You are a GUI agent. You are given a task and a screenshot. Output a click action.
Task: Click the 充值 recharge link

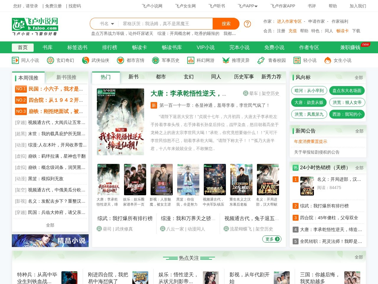[292, 31]
